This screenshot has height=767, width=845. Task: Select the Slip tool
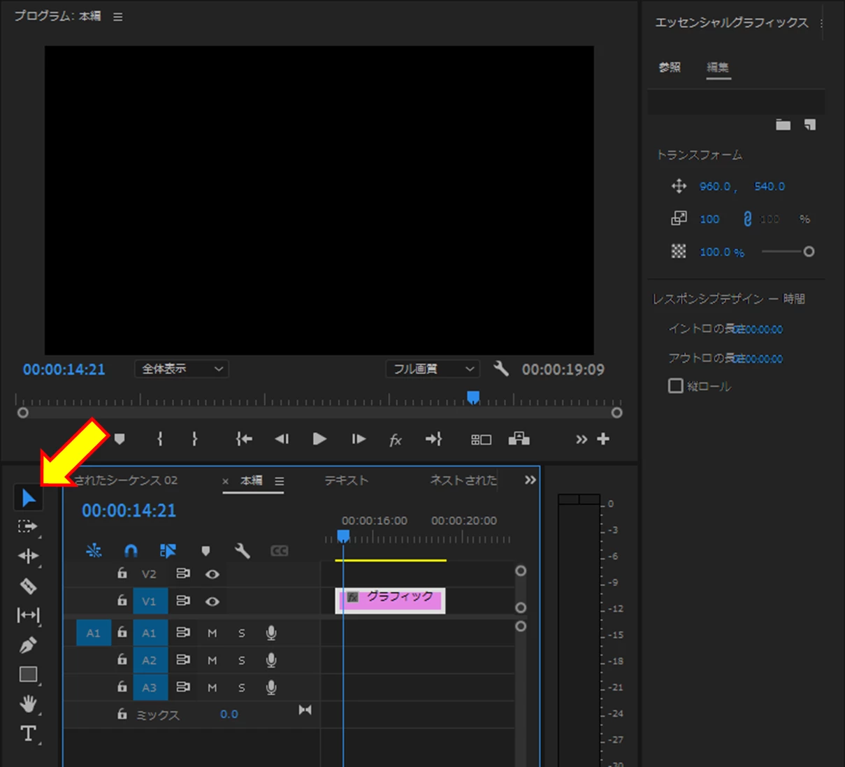tap(28, 615)
